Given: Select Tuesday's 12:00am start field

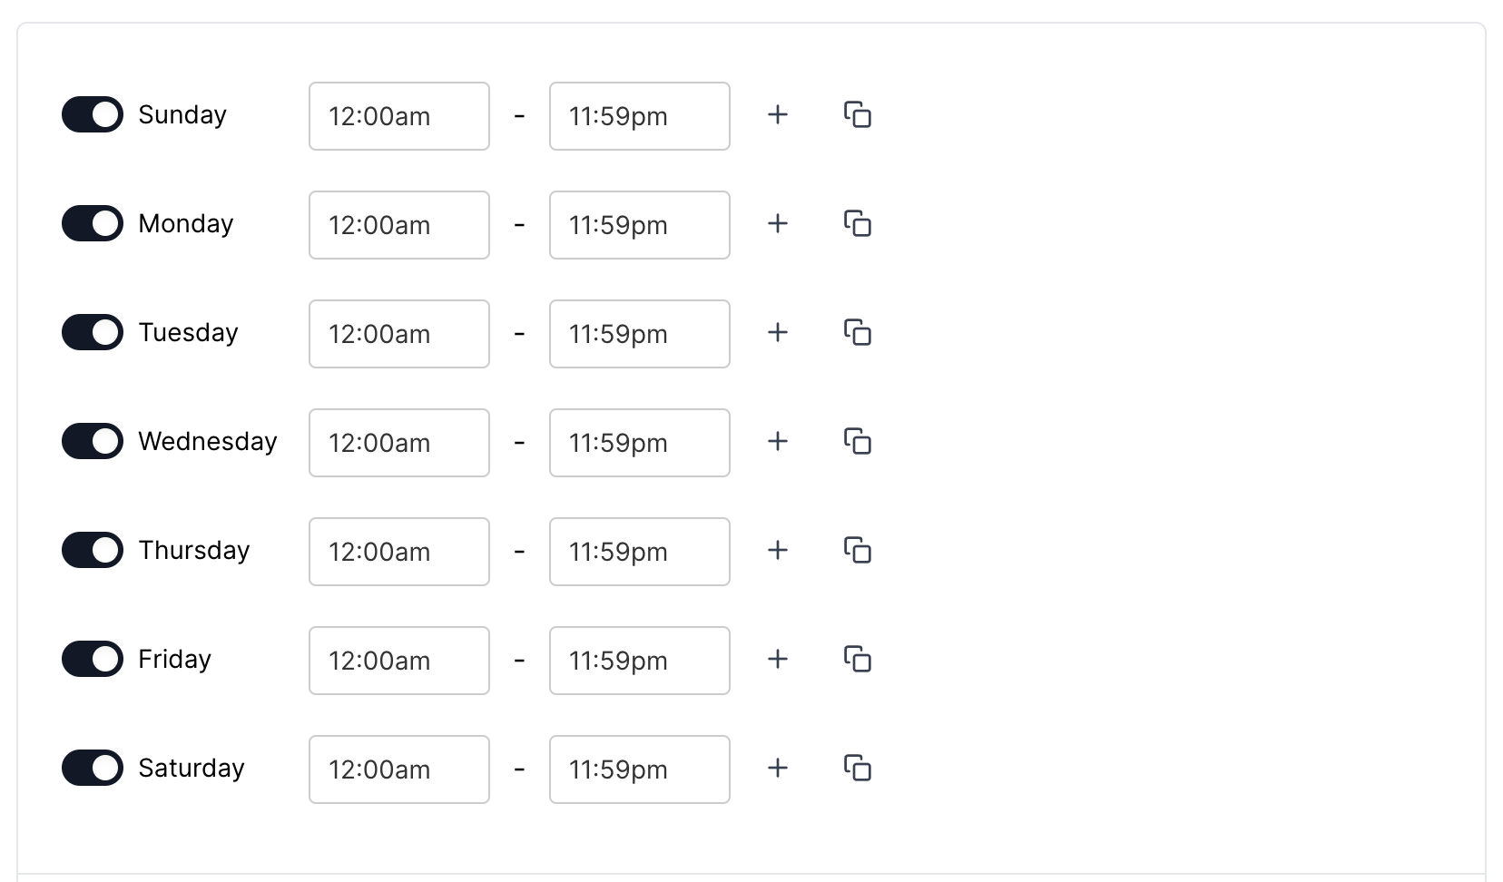Looking at the screenshot, I should [398, 333].
